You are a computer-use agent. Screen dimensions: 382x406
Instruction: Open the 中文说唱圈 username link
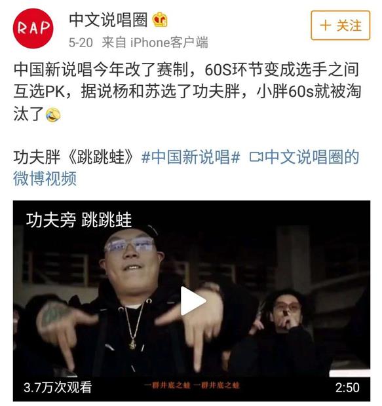[x=108, y=20]
